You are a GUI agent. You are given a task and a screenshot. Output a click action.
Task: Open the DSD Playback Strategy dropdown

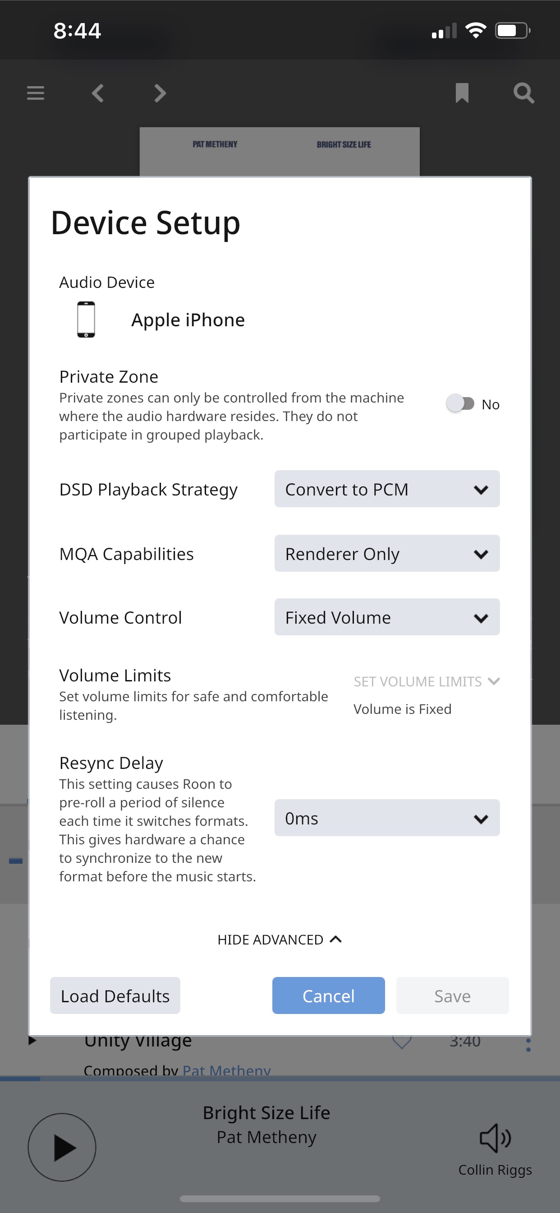(x=387, y=489)
